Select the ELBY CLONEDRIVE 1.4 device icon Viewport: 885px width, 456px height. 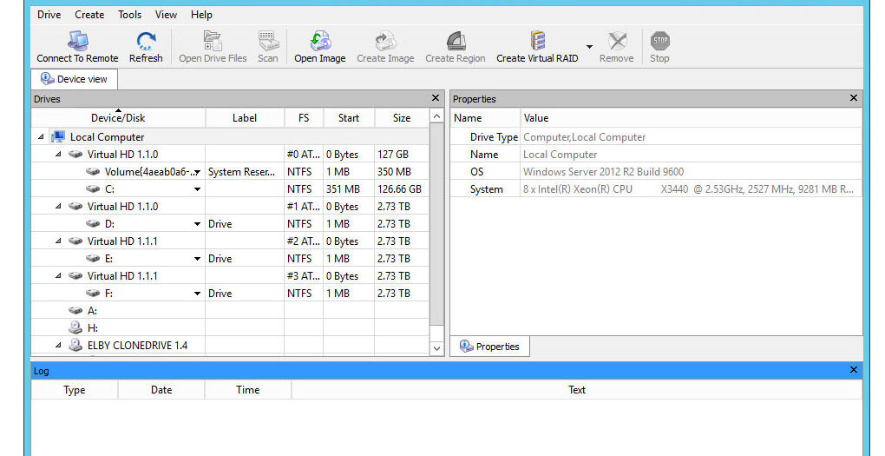pyautogui.click(x=75, y=345)
